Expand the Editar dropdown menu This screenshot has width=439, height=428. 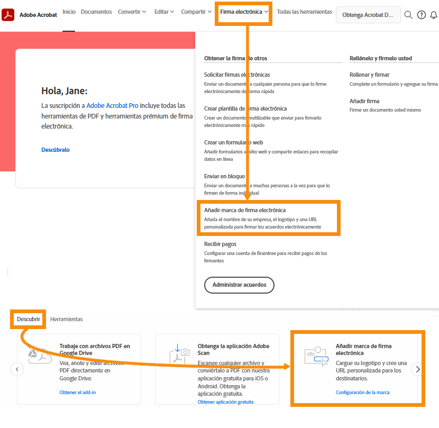164,12
